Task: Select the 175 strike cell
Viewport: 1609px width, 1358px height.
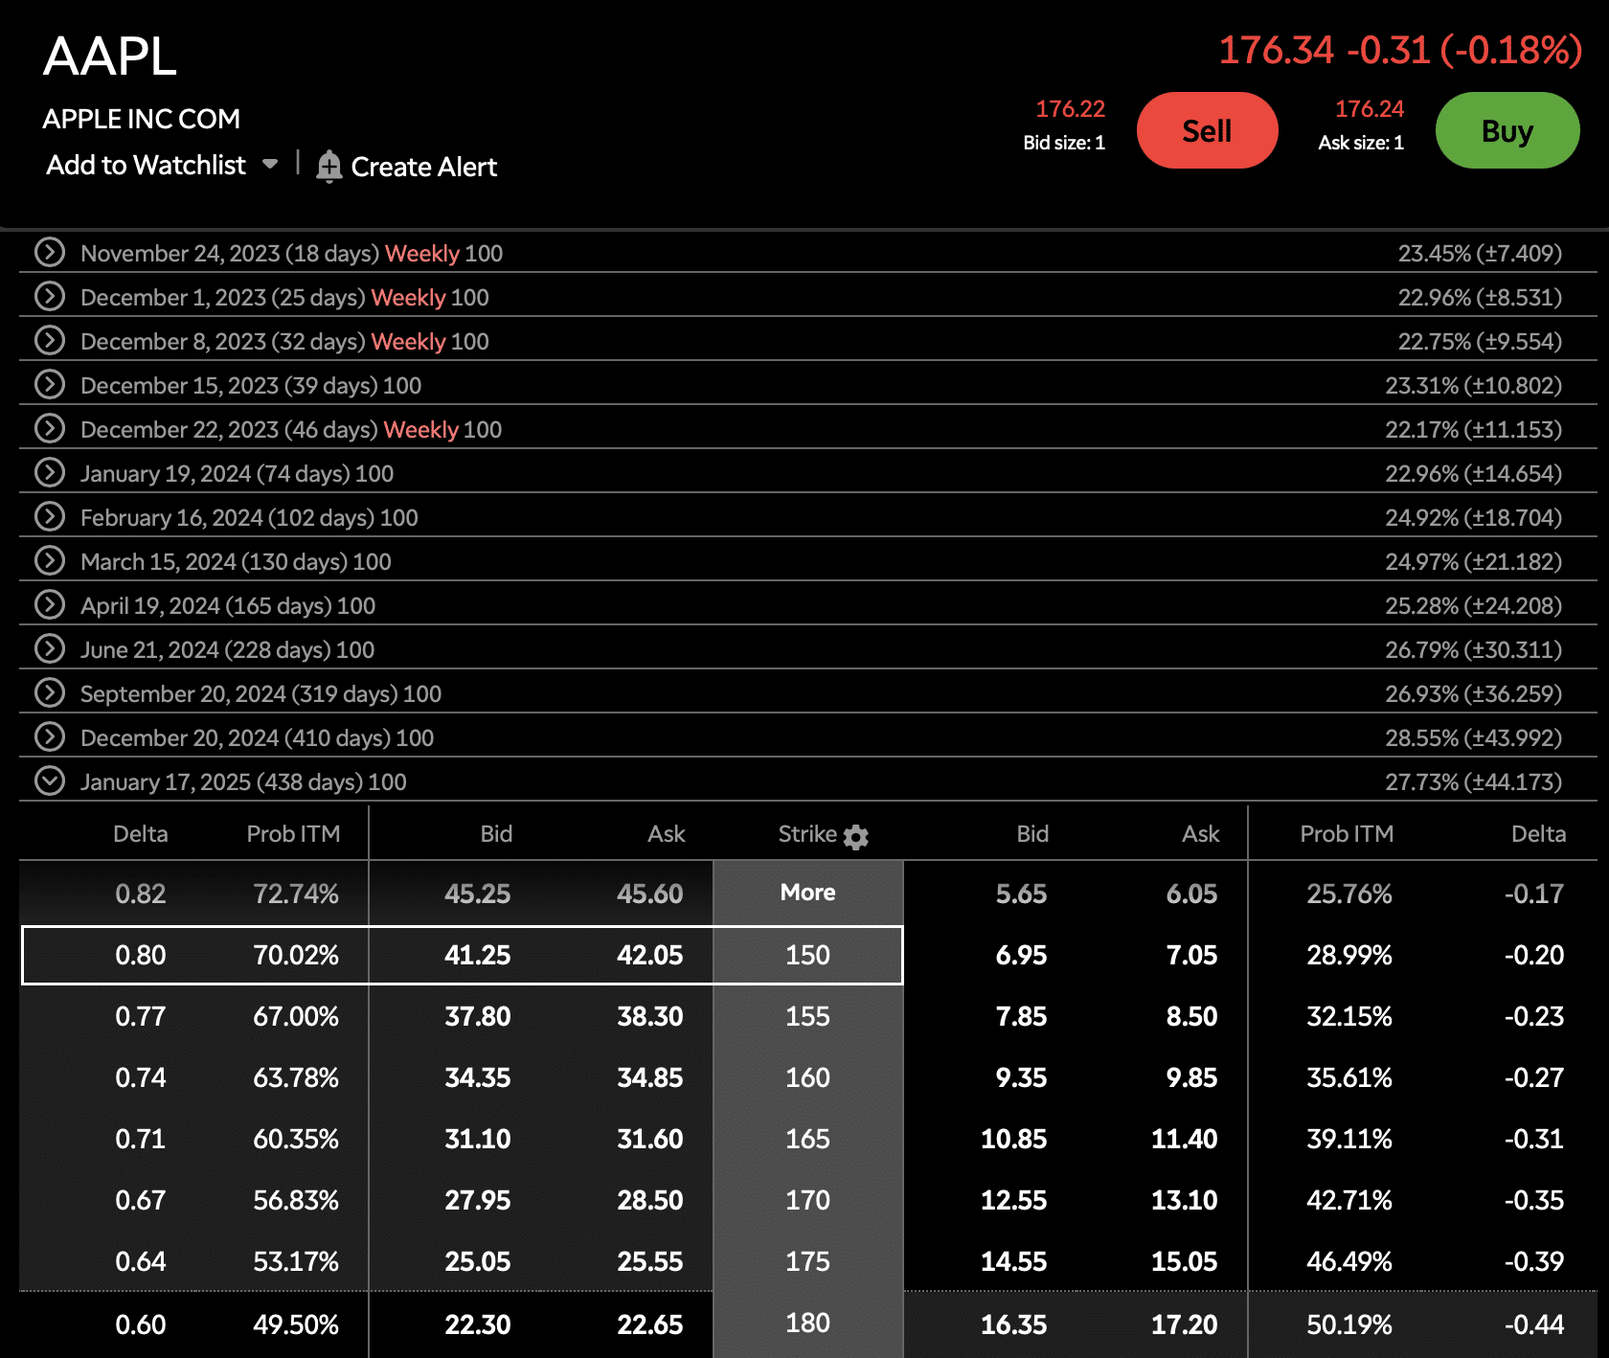Action: (x=808, y=1261)
